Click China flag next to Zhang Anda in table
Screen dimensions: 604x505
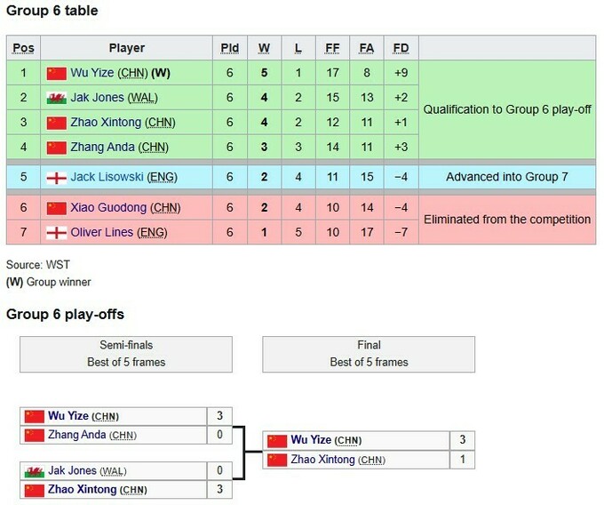[57, 147]
